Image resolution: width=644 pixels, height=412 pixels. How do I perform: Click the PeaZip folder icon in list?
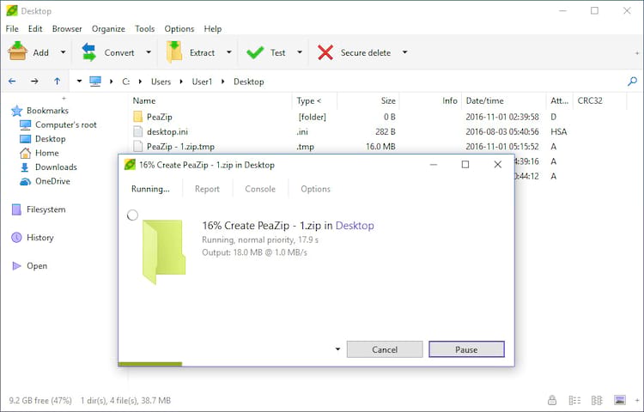click(138, 117)
